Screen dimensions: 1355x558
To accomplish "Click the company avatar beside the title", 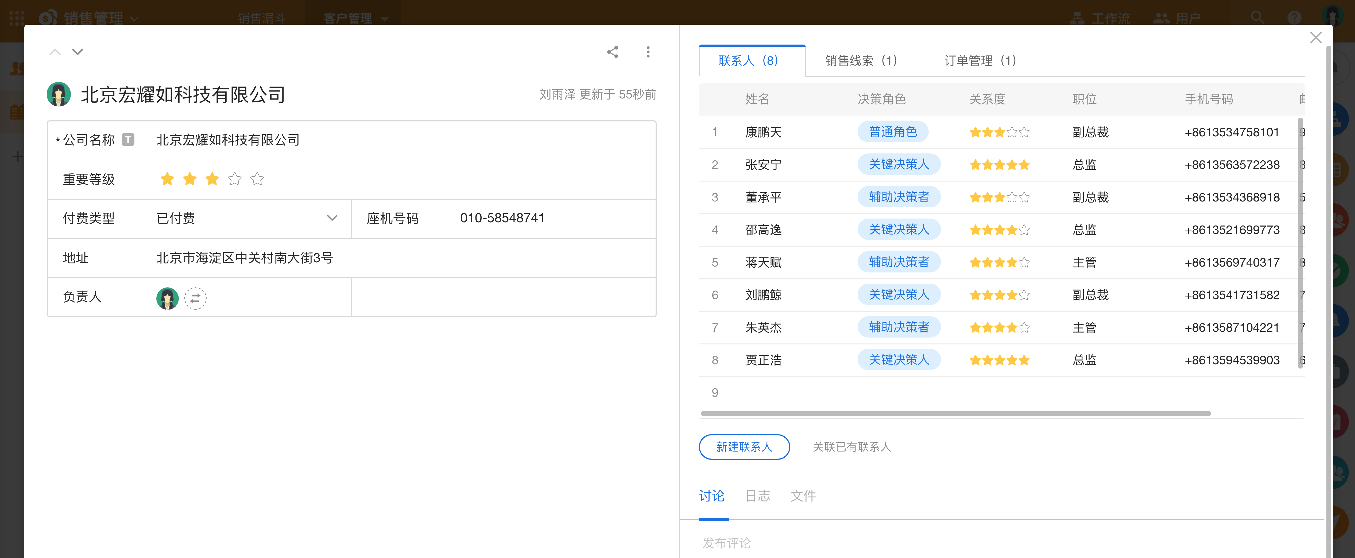I will click(59, 94).
